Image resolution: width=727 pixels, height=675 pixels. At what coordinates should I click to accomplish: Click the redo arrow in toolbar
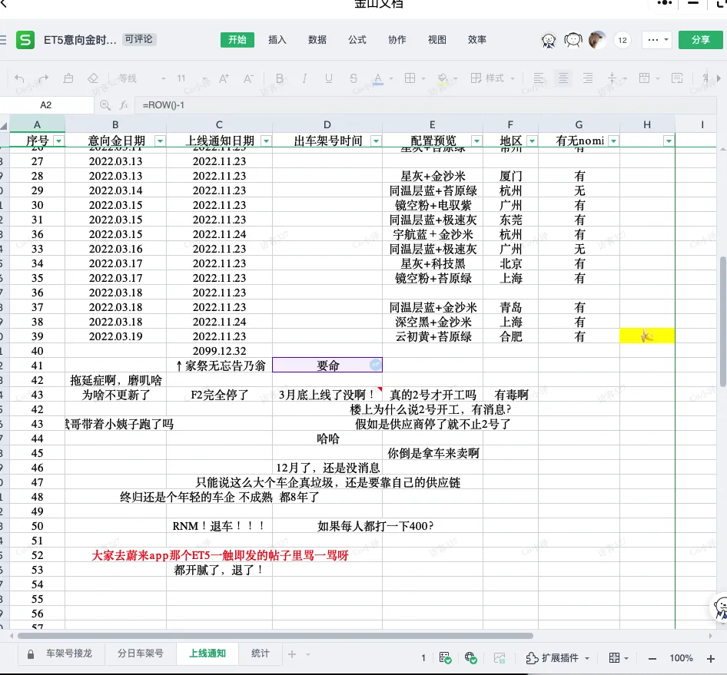coord(44,78)
